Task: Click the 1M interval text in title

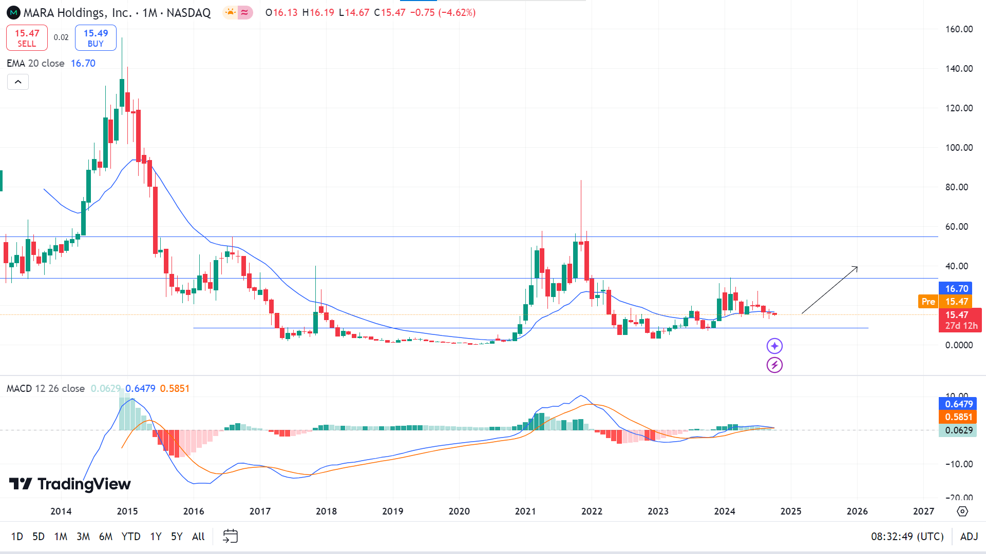Action: click(150, 13)
